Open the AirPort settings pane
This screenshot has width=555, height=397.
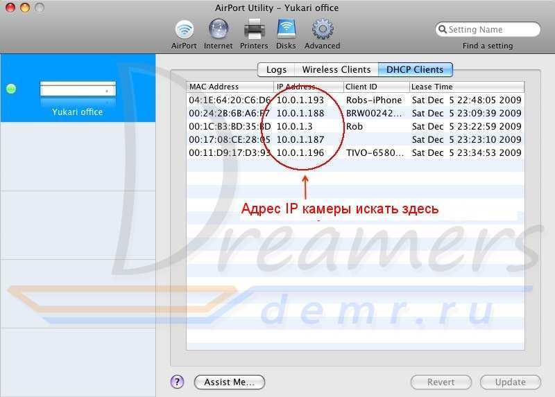pos(184,34)
